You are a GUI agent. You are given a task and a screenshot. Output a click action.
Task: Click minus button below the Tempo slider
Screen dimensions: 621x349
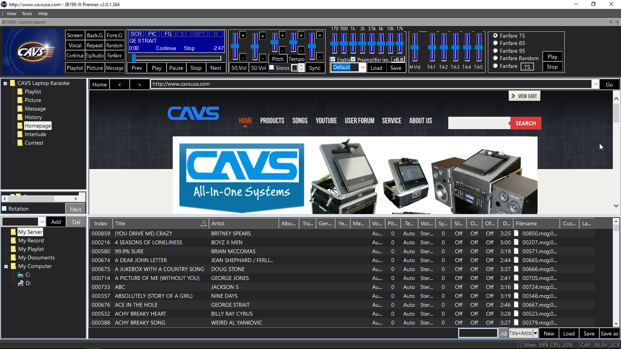coord(301,50)
